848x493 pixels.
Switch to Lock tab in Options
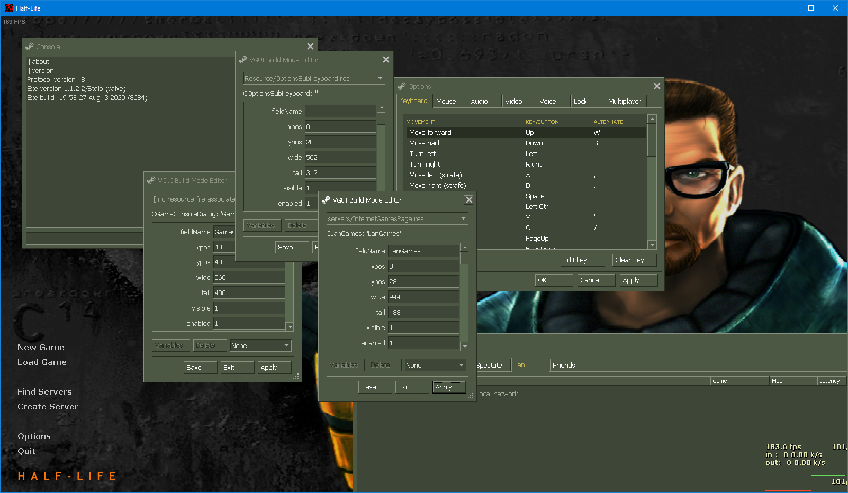tap(588, 101)
